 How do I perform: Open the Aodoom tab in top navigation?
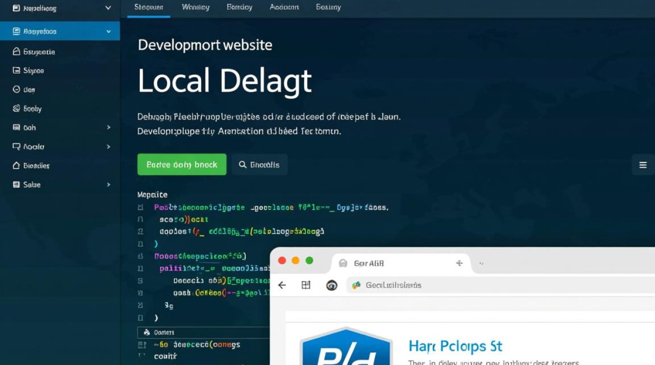tap(284, 7)
